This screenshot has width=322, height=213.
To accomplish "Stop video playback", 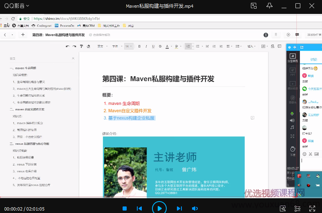I will coord(125,208).
